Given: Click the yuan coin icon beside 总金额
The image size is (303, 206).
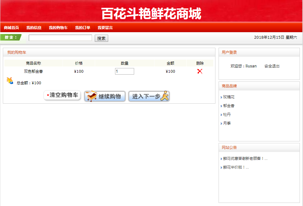Looking at the screenshot, I should [x=10, y=81].
